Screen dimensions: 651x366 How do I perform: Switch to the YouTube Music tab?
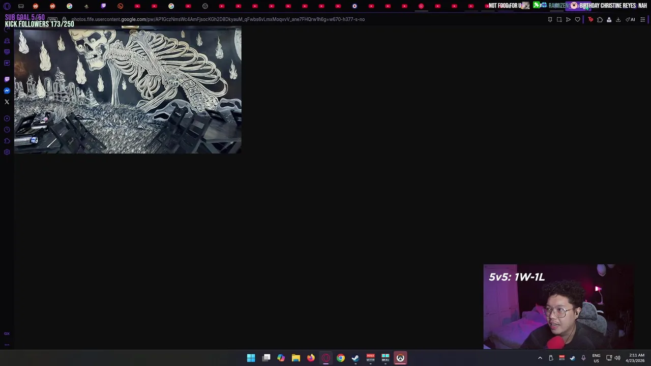click(x=421, y=6)
